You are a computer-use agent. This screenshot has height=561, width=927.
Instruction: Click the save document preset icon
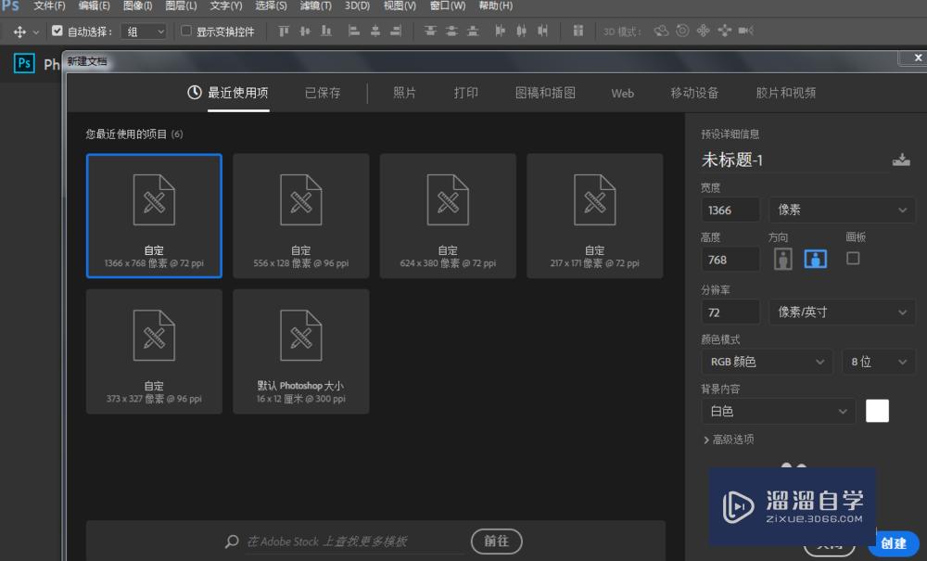tap(901, 159)
